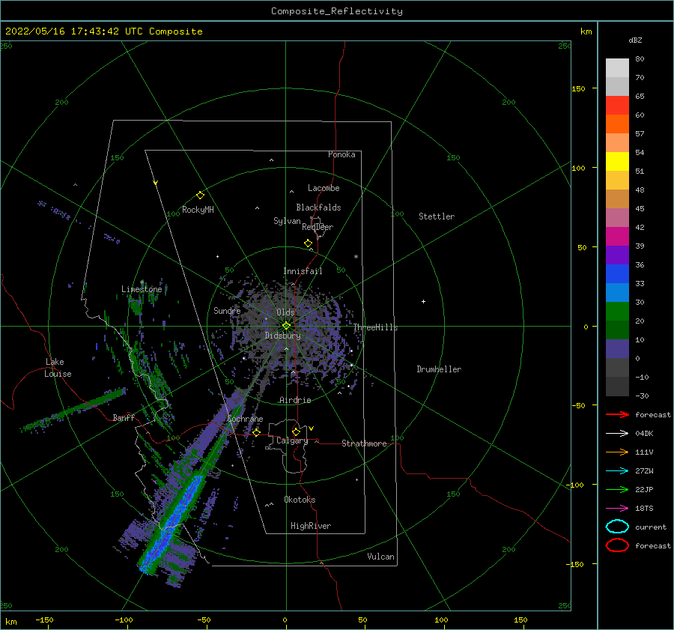The width and height of the screenshot is (674, 630).
Task: Click the Cochrane city label
Action: (x=245, y=419)
